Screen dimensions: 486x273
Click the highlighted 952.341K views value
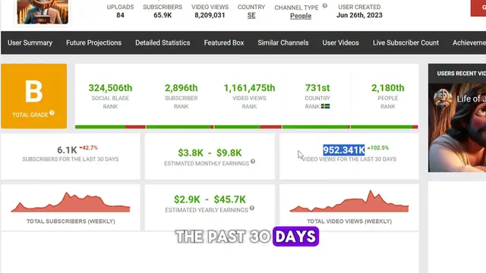344,150
